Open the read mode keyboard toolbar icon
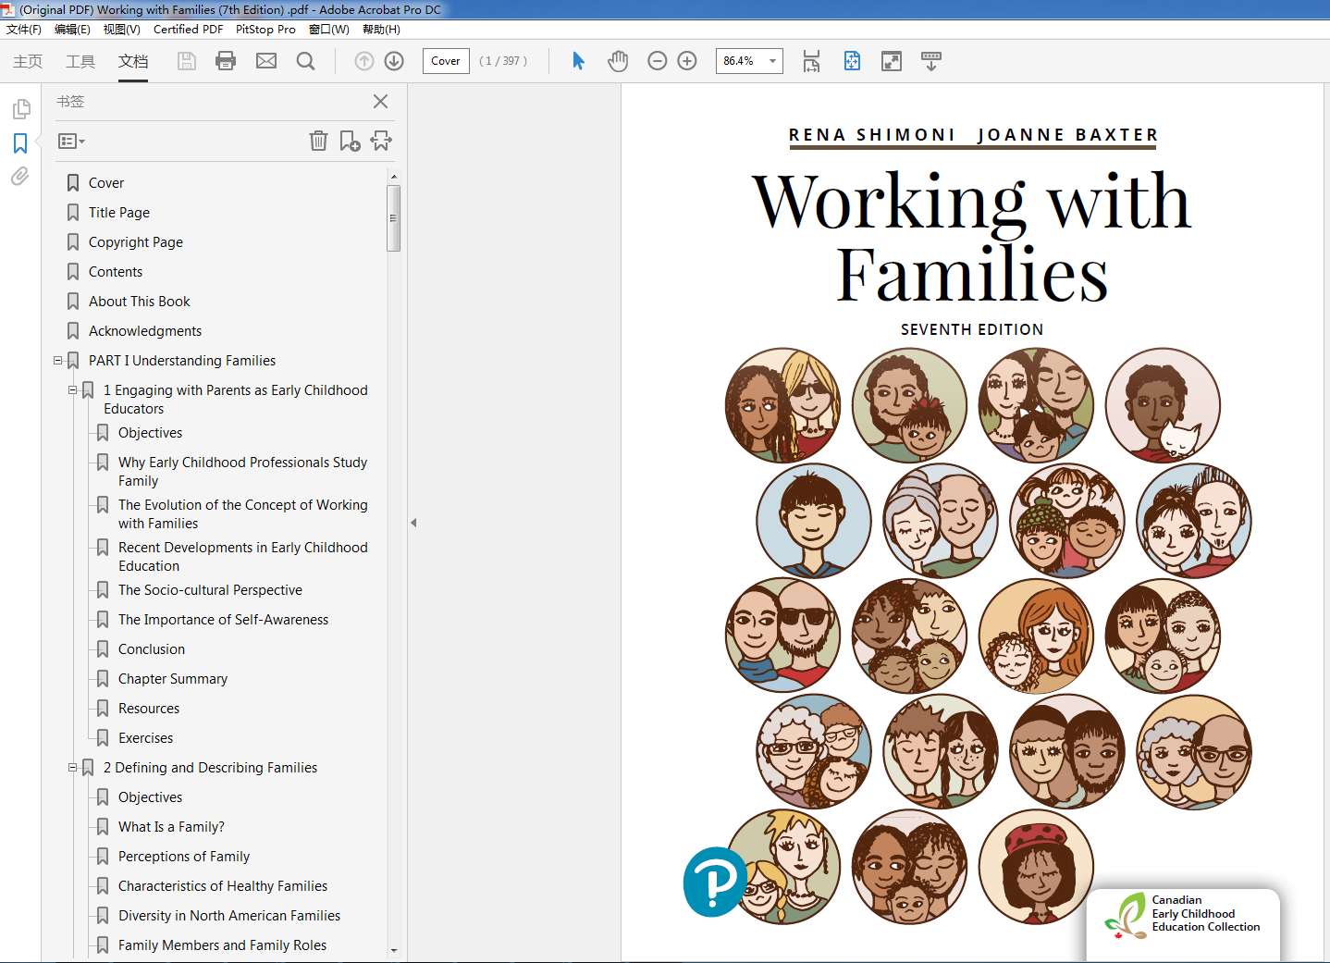Viewport: 1330px width, 963px height. [931, 61]
